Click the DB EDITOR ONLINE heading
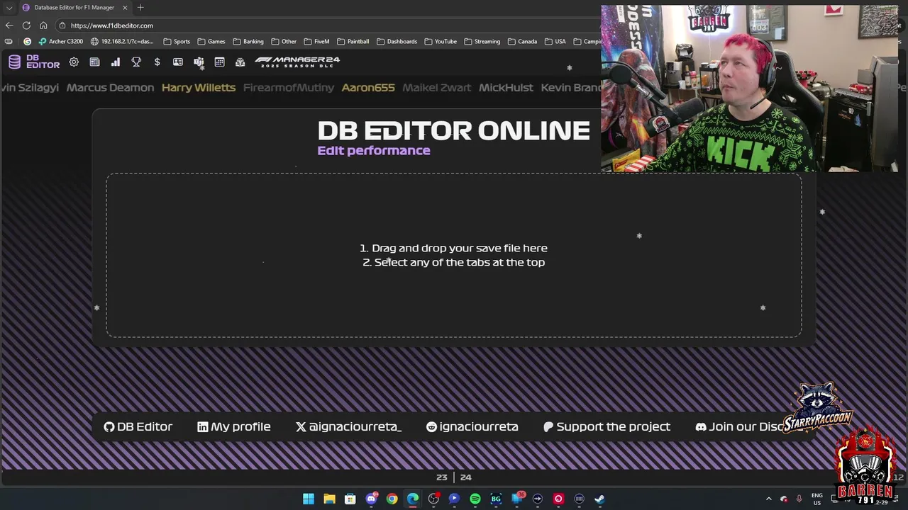This screenshot has width=908, height=510. click(x=454, y=130)
